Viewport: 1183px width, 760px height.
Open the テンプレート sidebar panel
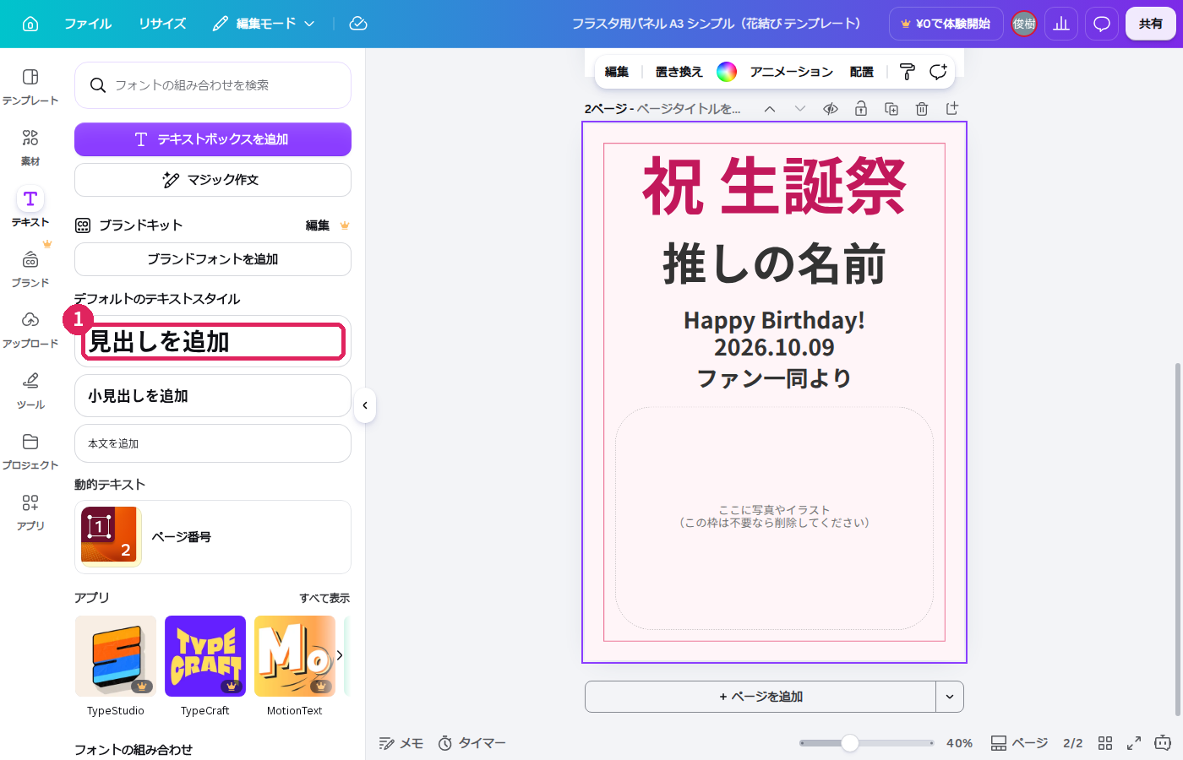pyautogui.click(x=30, y=86)
